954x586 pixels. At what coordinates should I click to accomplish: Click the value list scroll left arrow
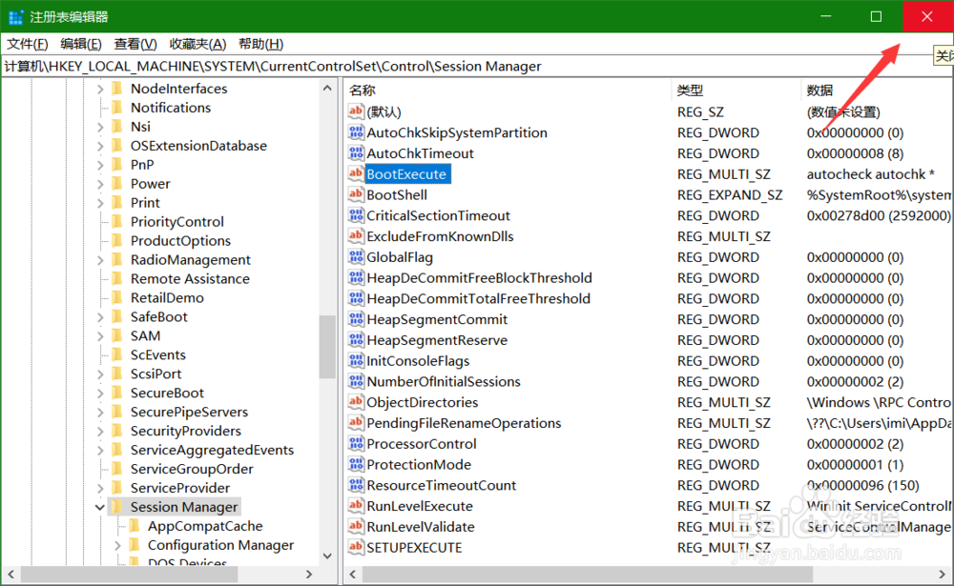pos(353,574)
